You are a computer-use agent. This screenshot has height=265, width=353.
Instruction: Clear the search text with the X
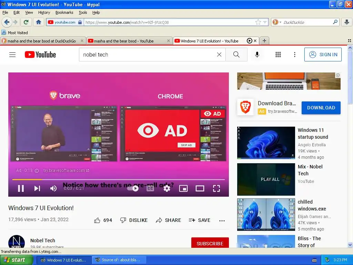219,55
